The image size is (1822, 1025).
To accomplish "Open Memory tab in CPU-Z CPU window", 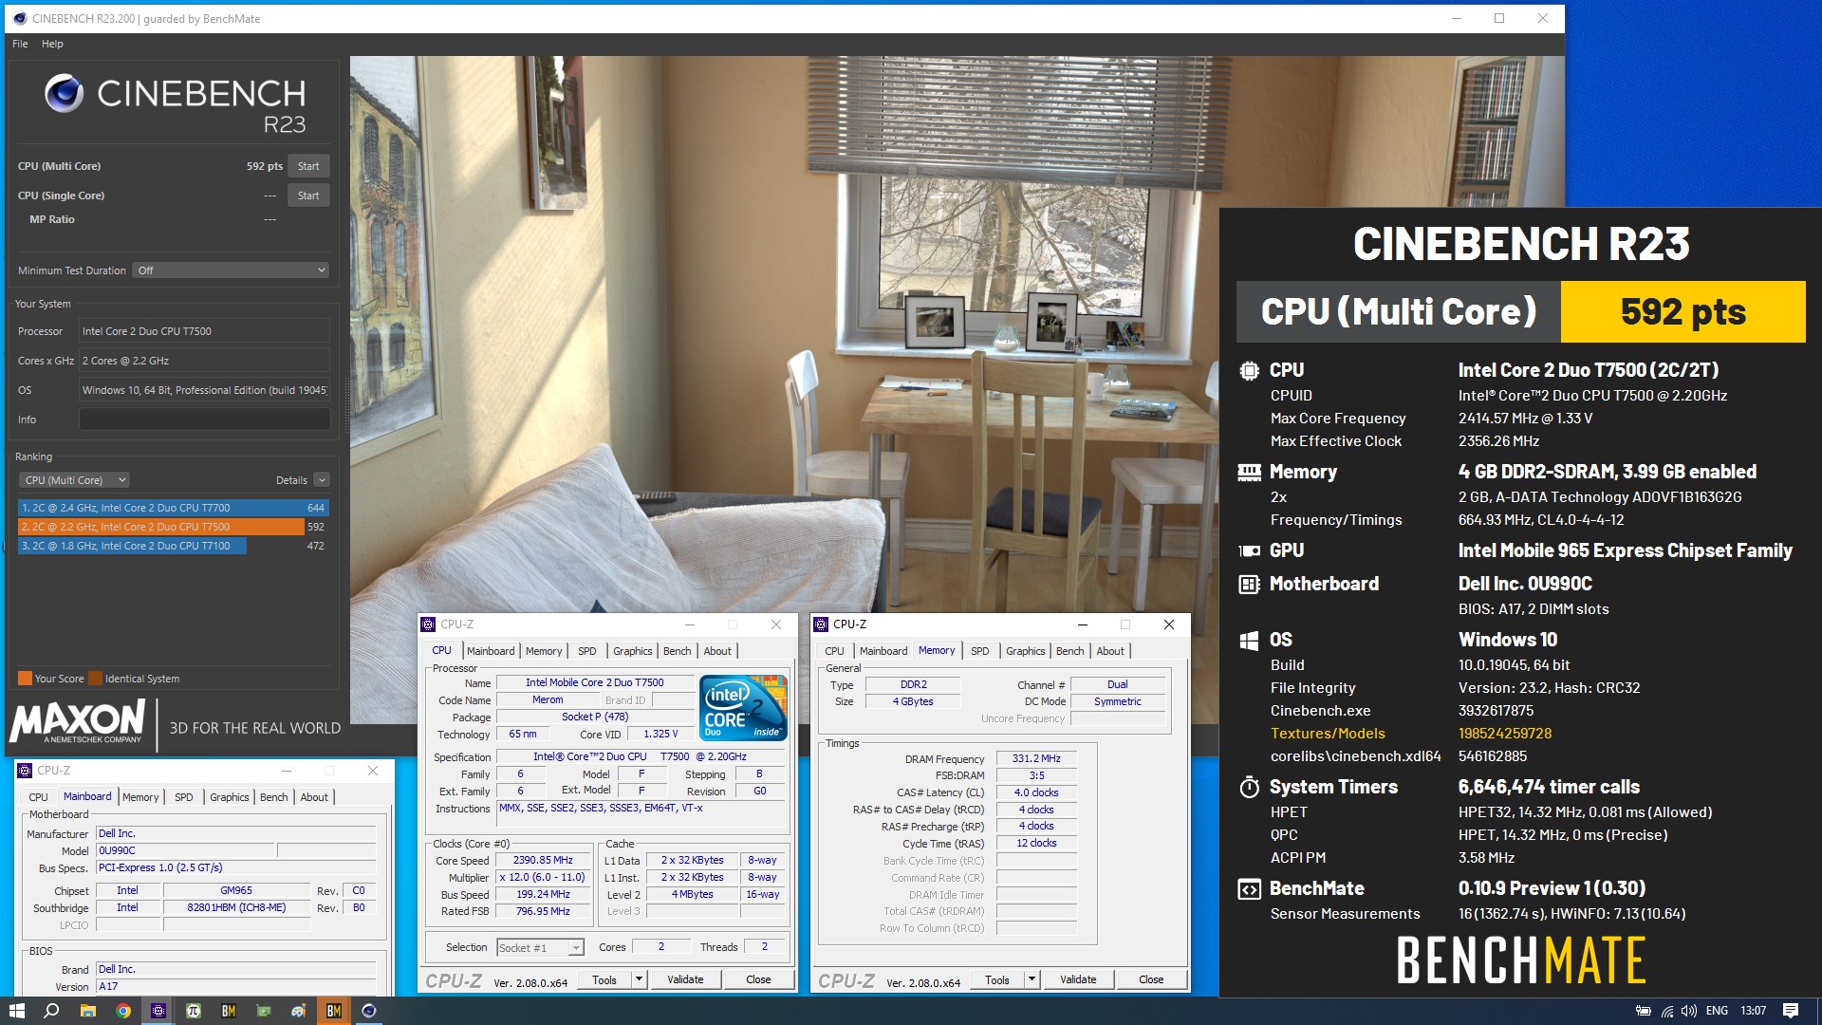I will tap(544, 651).
